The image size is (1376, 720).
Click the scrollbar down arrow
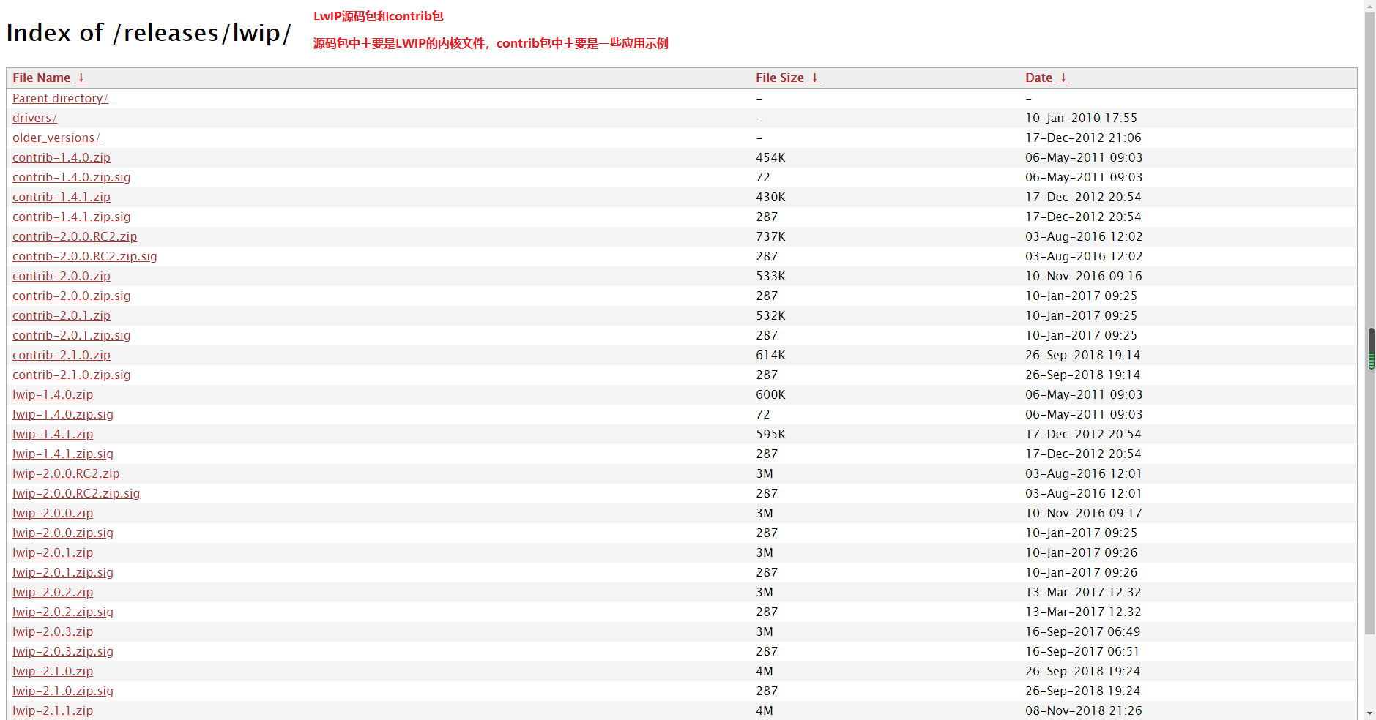pos(1370,713)
